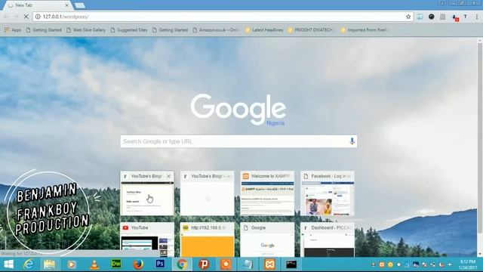Close the New Tab tab
The height and width of the screenshot is (272, 483).
tap(67, 5)
